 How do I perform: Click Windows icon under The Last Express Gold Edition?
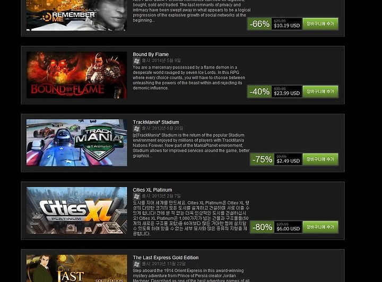pos(136,264)
